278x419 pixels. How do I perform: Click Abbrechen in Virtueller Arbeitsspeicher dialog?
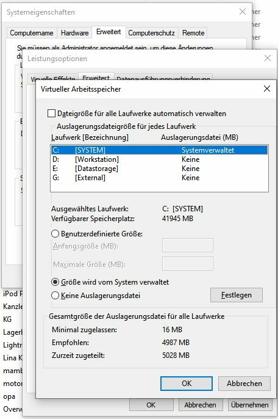coord(244,384)
